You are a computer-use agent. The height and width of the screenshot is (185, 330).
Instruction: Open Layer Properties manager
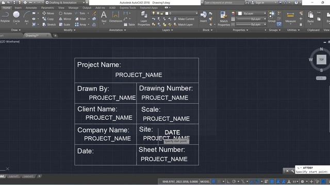point(144,18)
